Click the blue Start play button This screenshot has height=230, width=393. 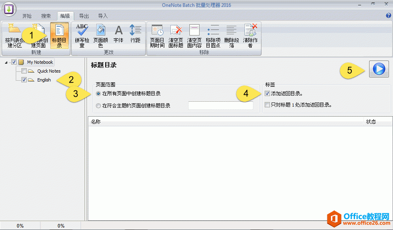click(379, 69)
